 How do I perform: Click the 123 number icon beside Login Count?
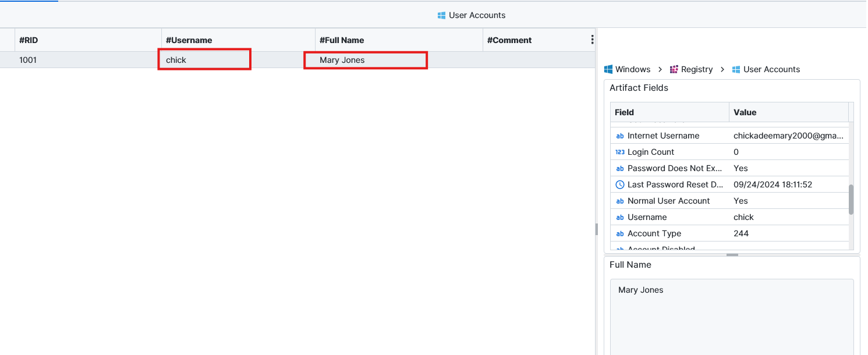point(619,152)
